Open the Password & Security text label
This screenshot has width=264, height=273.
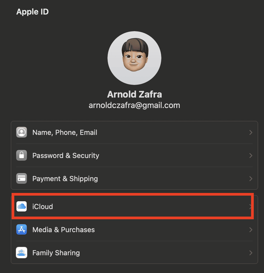click(x=66, y=156)
